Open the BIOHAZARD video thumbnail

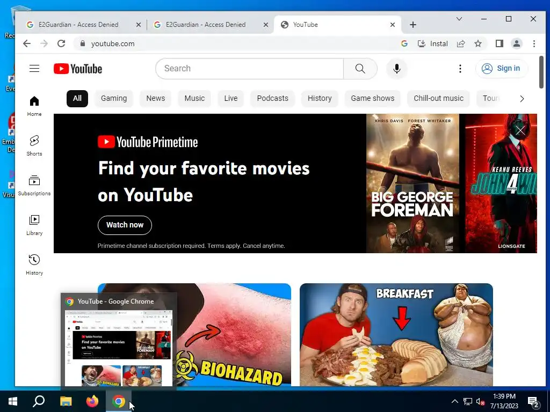(x=234, y=334)
